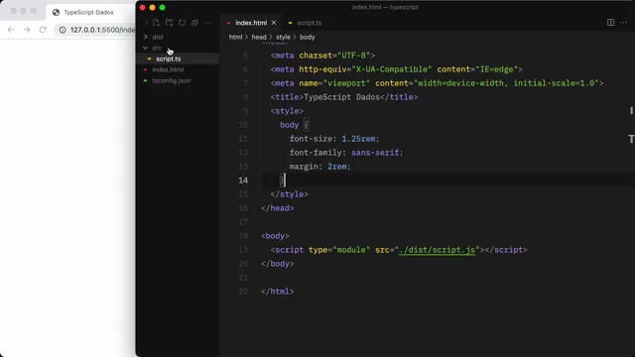Click the closing </head> tag
635x357 pixels.
coord(278,208)
